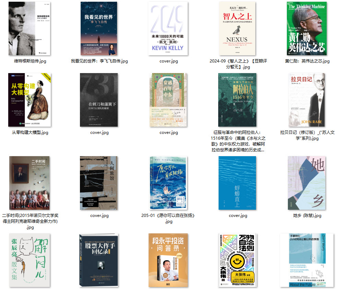Open the 从零构建大模型 cover thumbnail
The image size is (339, 289).
(x=29, y=99)
